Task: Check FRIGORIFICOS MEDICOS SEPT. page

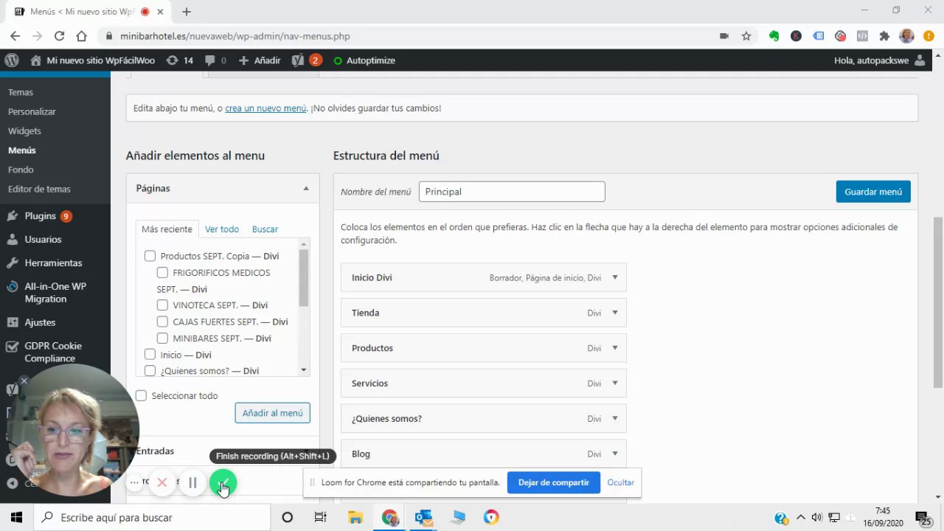Action: [162, 273]
